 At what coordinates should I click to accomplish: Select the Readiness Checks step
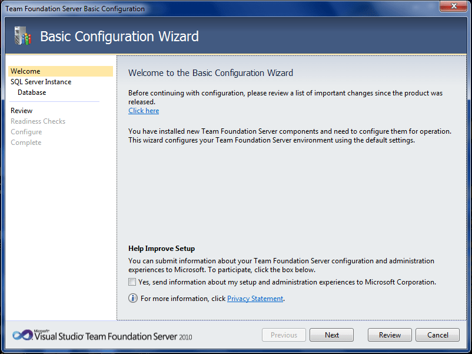(x=38, y=121)
